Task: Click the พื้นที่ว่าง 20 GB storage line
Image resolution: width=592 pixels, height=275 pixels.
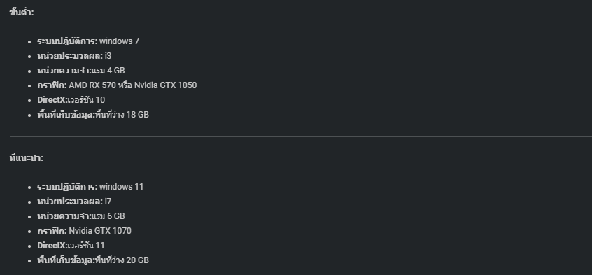Action: (93, 260)
